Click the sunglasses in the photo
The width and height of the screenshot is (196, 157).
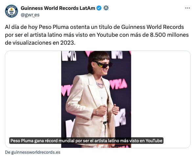coord(103,65)
